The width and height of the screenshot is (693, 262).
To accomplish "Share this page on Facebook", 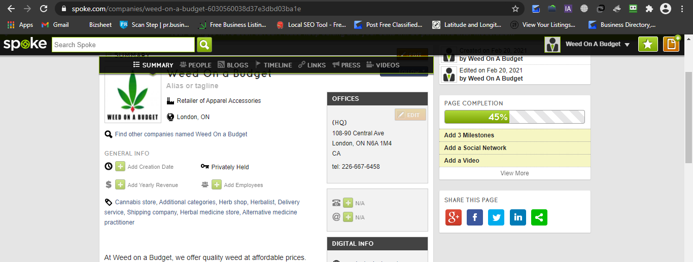I will [475, 217].
